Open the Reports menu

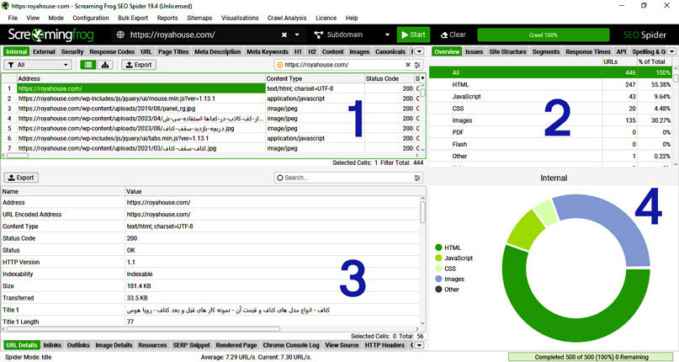click(167, 18)
